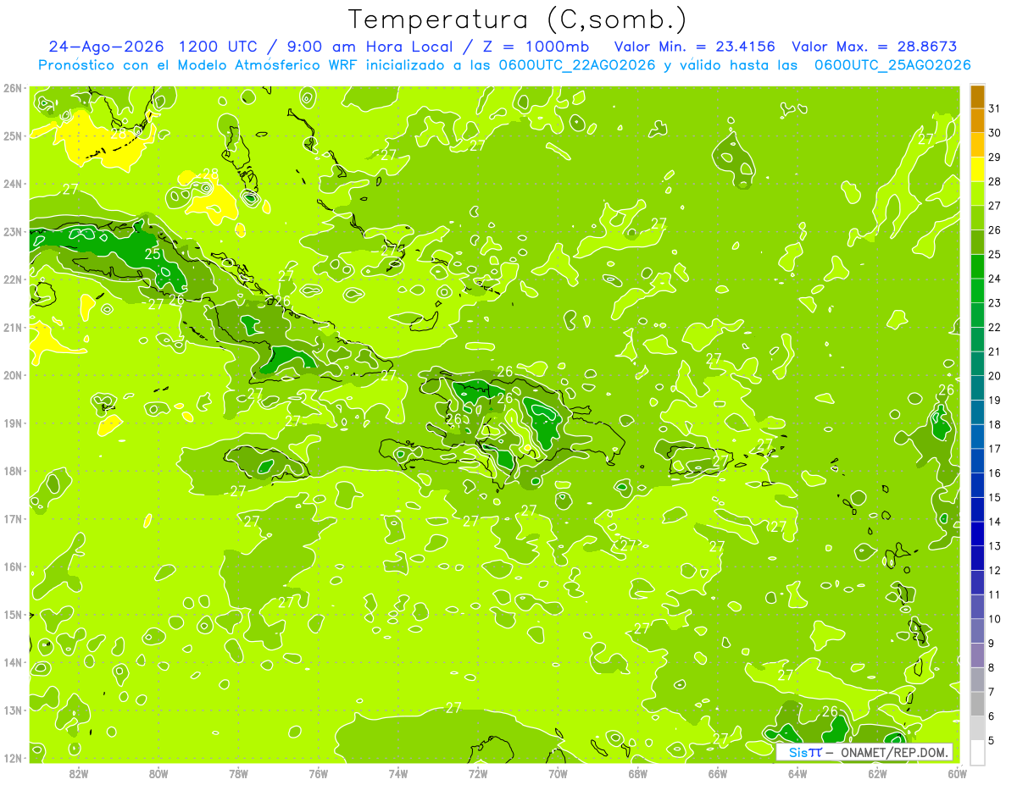Click the title 'Temperatura (C,somb.)'
The width and height of the screenshot is (1017, 785).
pyautogui.click(x=517, y=20)
